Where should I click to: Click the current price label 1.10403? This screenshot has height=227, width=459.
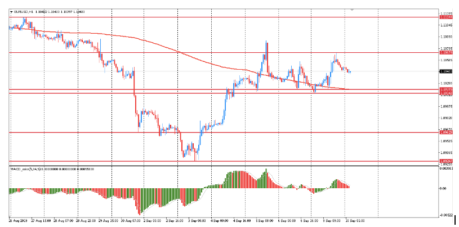point(446,71)
